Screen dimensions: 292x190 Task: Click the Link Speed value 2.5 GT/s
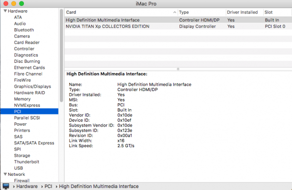(126, 146)
